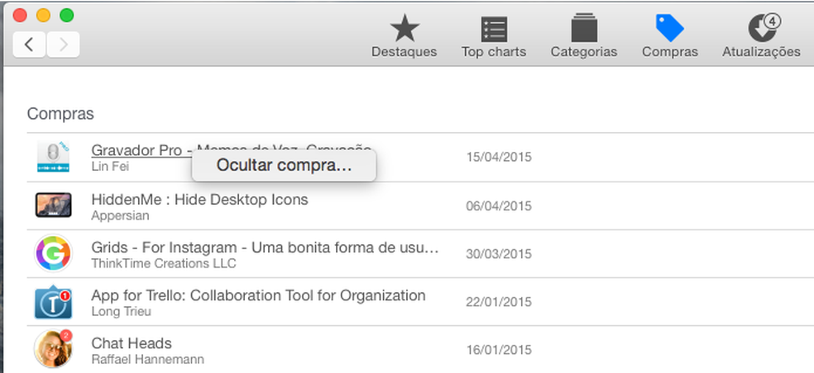
Task: Click developer name Raffael Hannemann
Action: (147, 359)
